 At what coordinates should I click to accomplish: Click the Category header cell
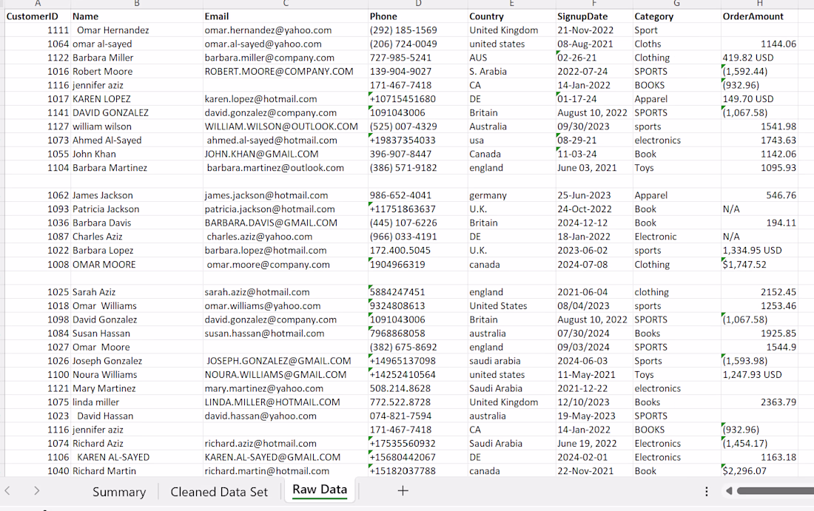pyautogui.click(x=677, y=16)
